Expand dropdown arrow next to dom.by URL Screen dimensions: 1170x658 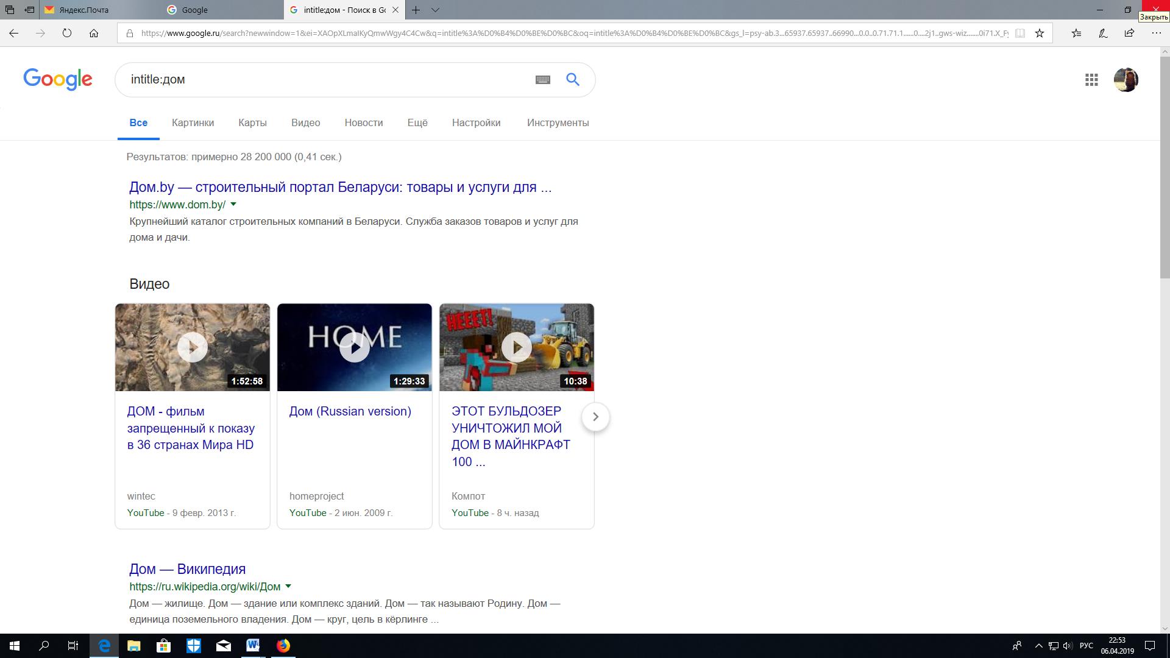pyautogui.click(x=233, y=205)
